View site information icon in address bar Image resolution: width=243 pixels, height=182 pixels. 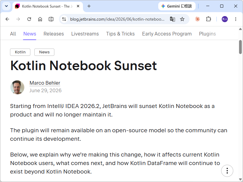64,19
